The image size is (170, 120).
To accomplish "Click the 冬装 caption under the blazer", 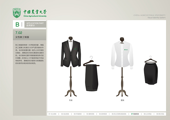I will [70, 101].
